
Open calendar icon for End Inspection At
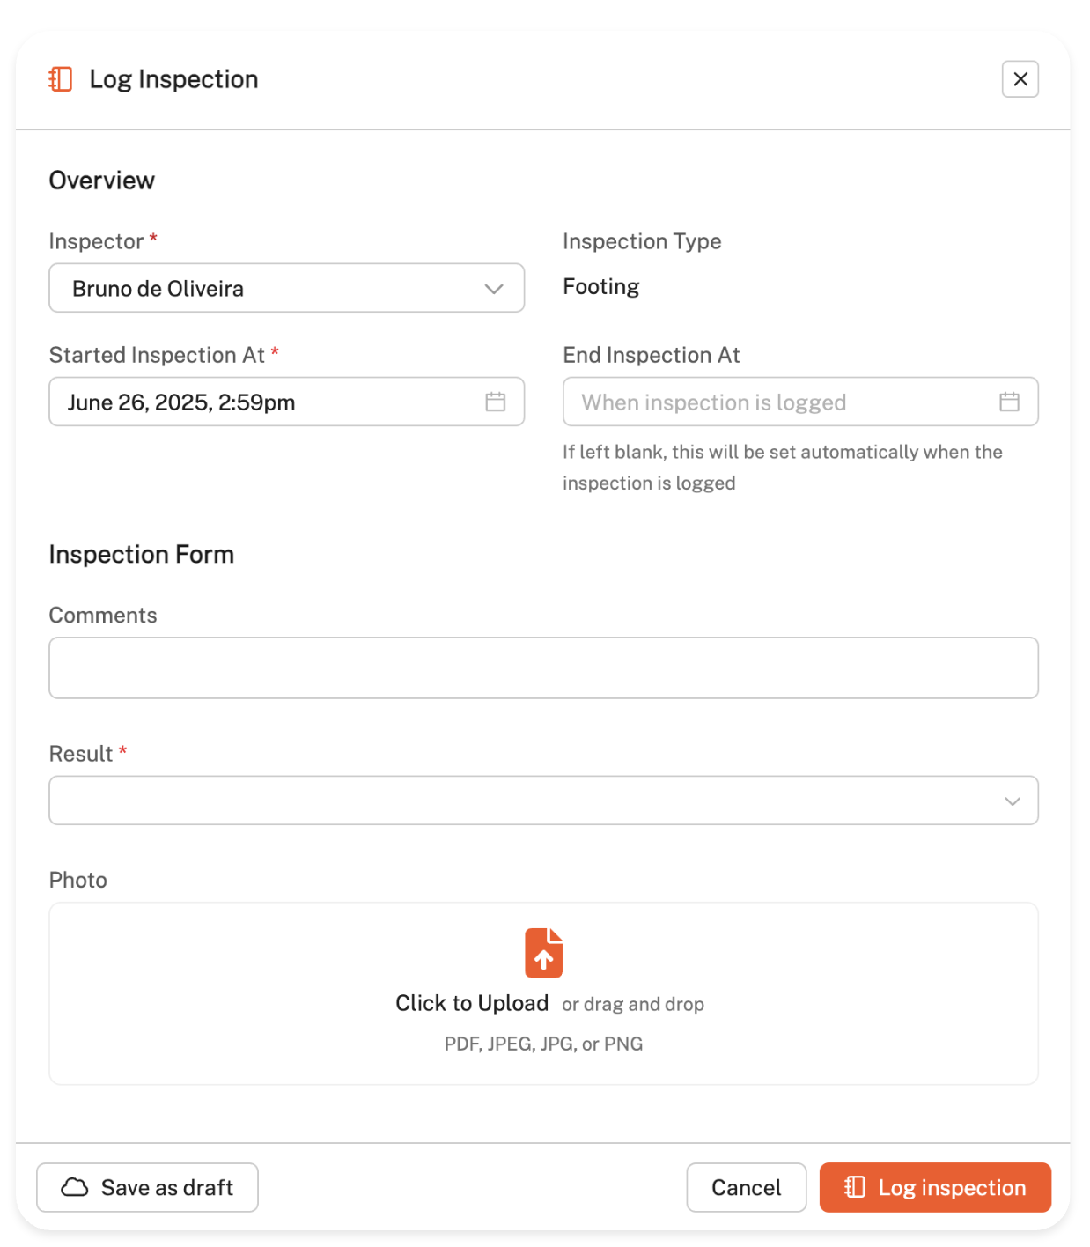[x=1009, y=402]
